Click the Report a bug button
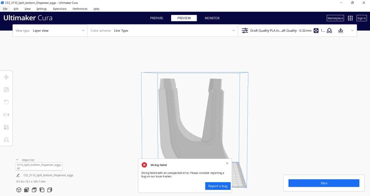Image resolution: width=370 pixels, height=196 pixels. coord(218,186)
